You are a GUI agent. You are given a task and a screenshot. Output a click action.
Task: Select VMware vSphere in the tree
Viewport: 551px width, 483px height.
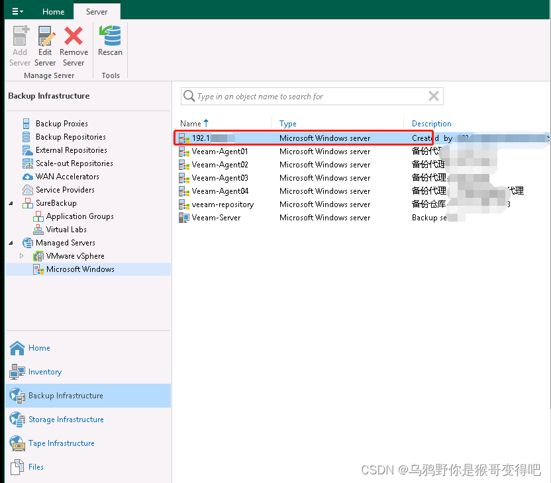(75, 256)
